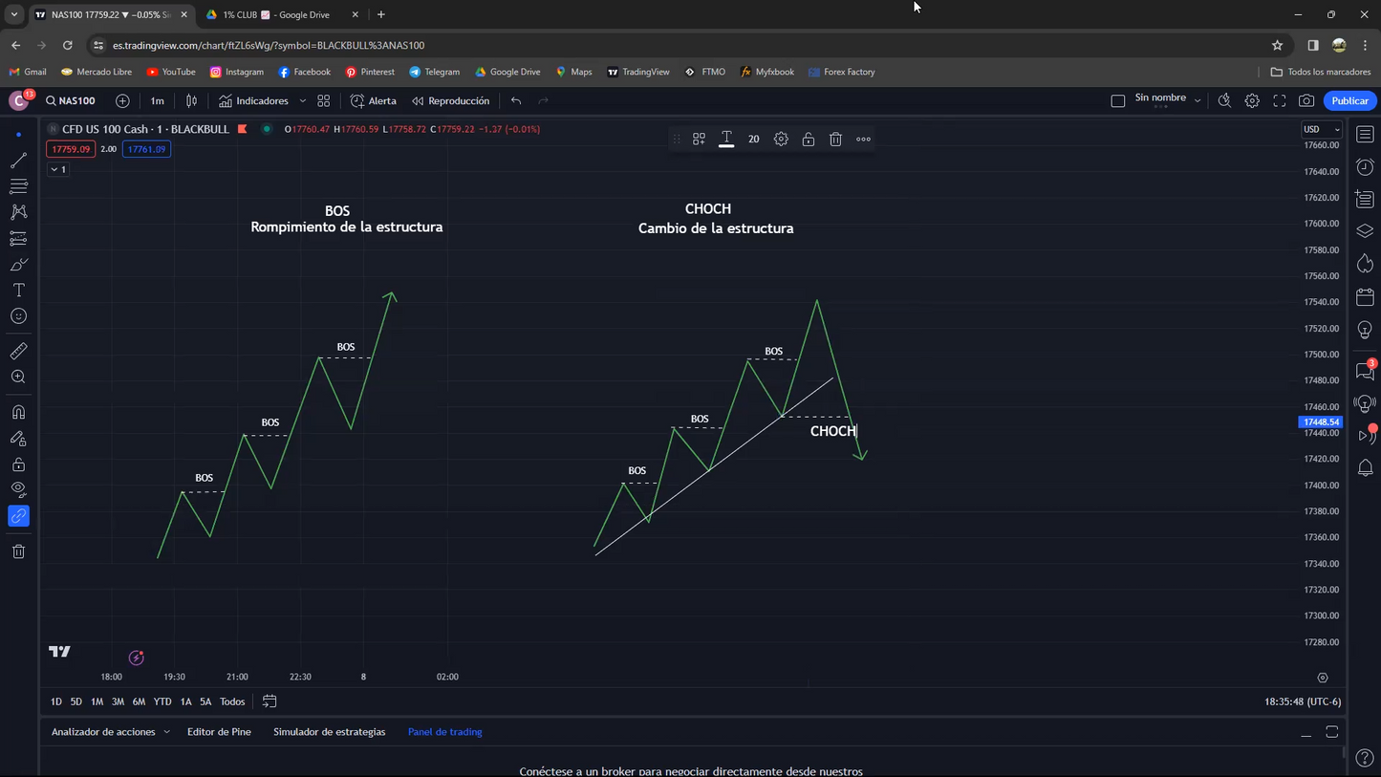The height and width of the screenshot is (777, 1381).
Task: Open the alerts clock panel icon
Action: coord(1365,167)
